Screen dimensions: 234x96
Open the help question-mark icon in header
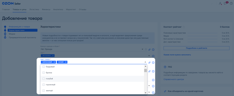pos(231,3)
